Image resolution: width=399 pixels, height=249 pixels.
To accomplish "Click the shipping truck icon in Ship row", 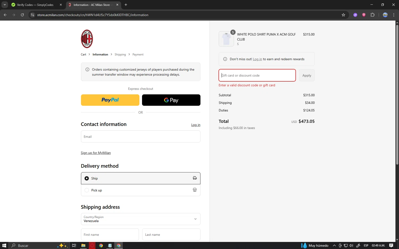I will 195,178.
